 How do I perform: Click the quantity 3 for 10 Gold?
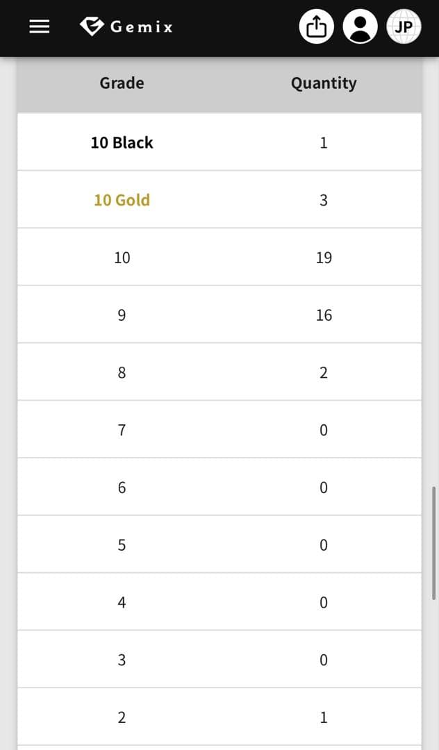pos(323,200)
